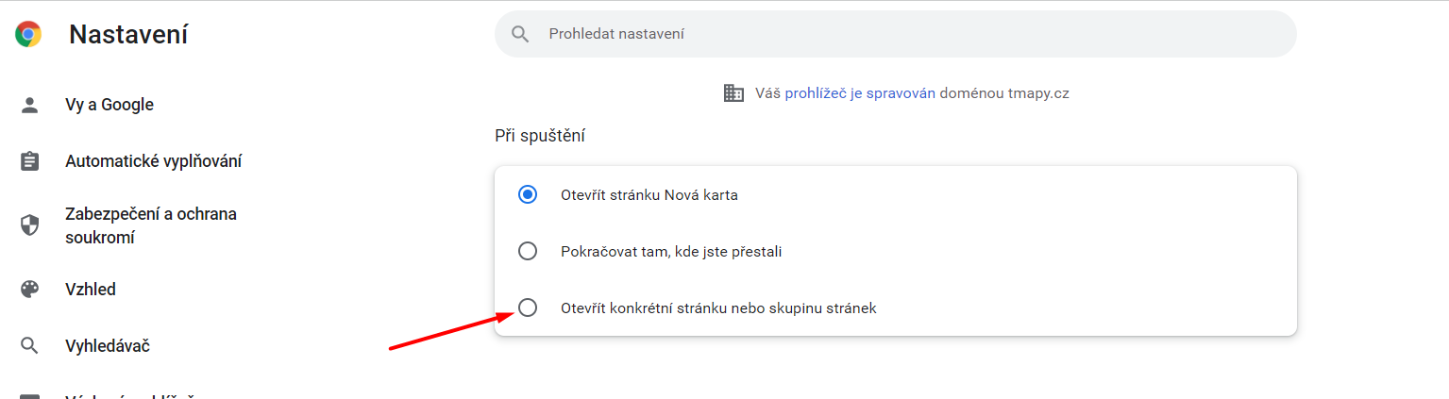Click the shield icon for Zabezpečení
Viewport: 1449px width, 399px height.
click(x=29, y=225)
